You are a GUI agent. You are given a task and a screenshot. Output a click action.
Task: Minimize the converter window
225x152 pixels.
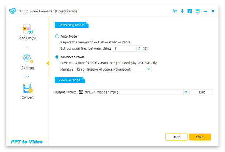pos(206,11)
